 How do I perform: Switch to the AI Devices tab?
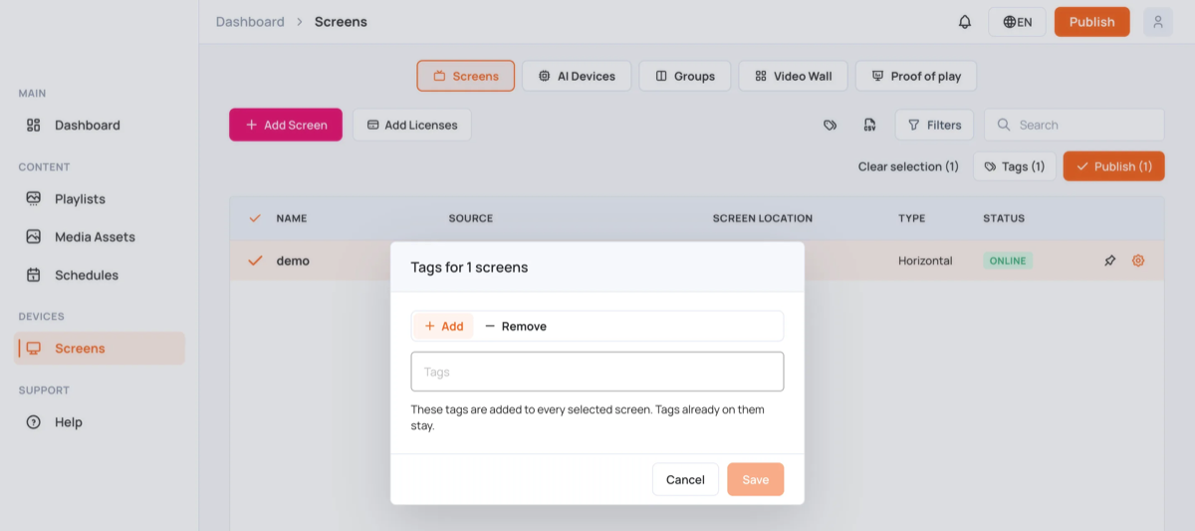pos(577,76)
